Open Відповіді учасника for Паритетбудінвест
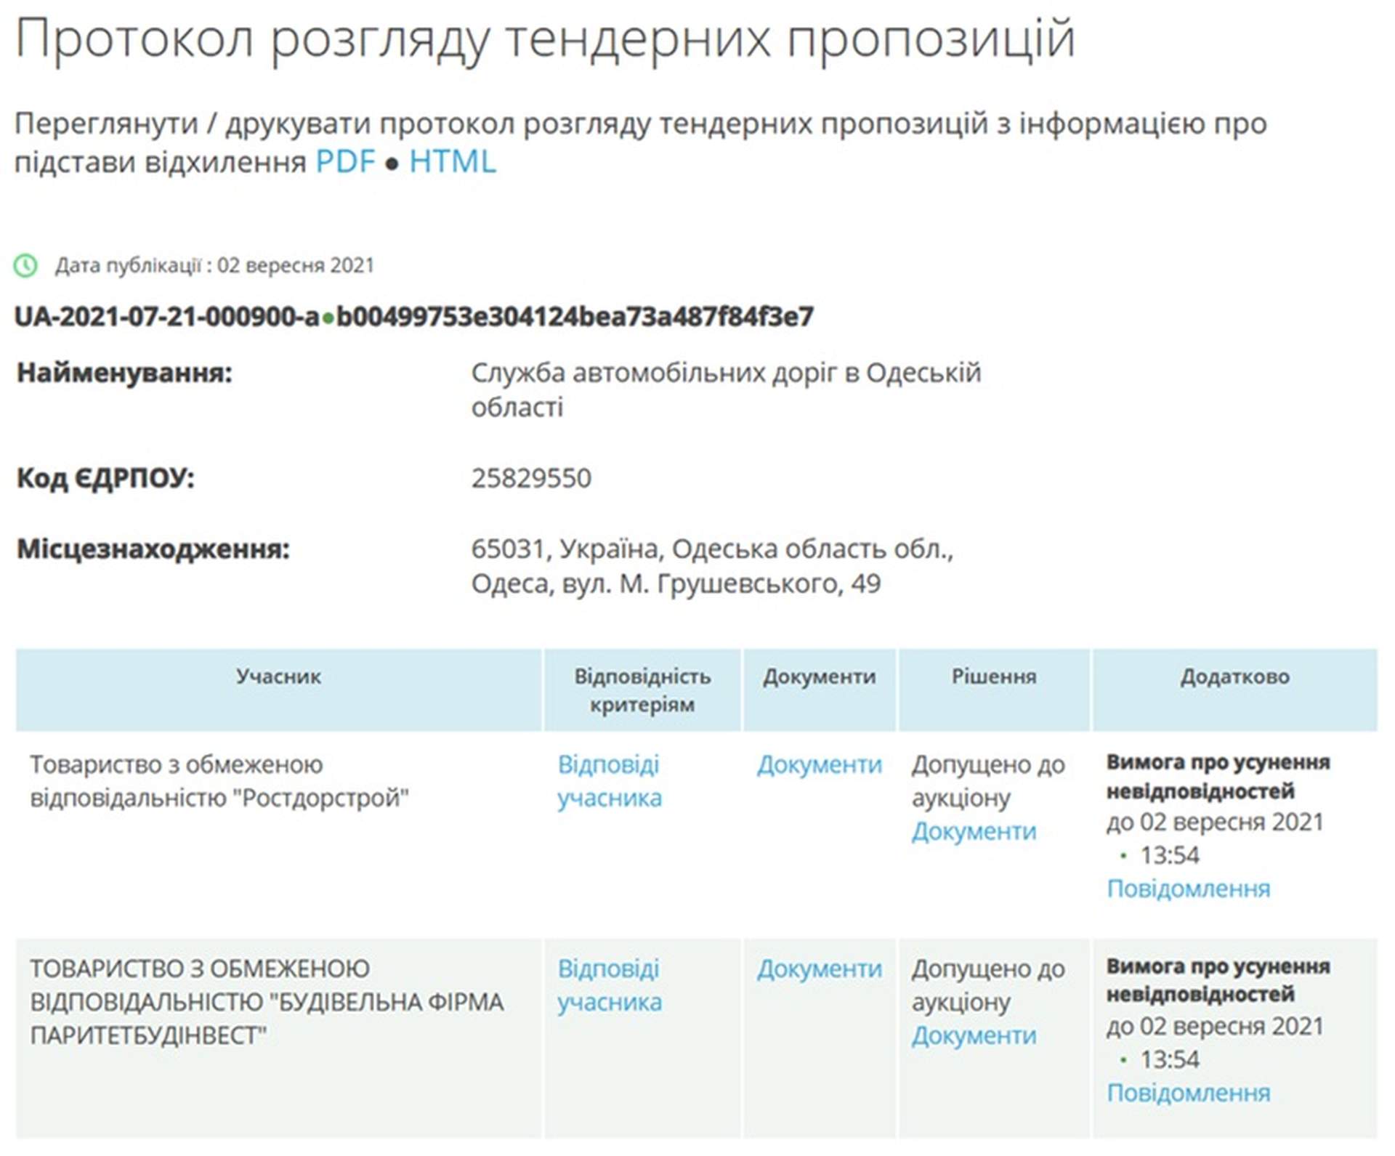1395x1156 pixels. point(610,985)
